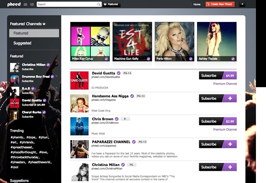Click the Home menu link

(x=197, y=4)
